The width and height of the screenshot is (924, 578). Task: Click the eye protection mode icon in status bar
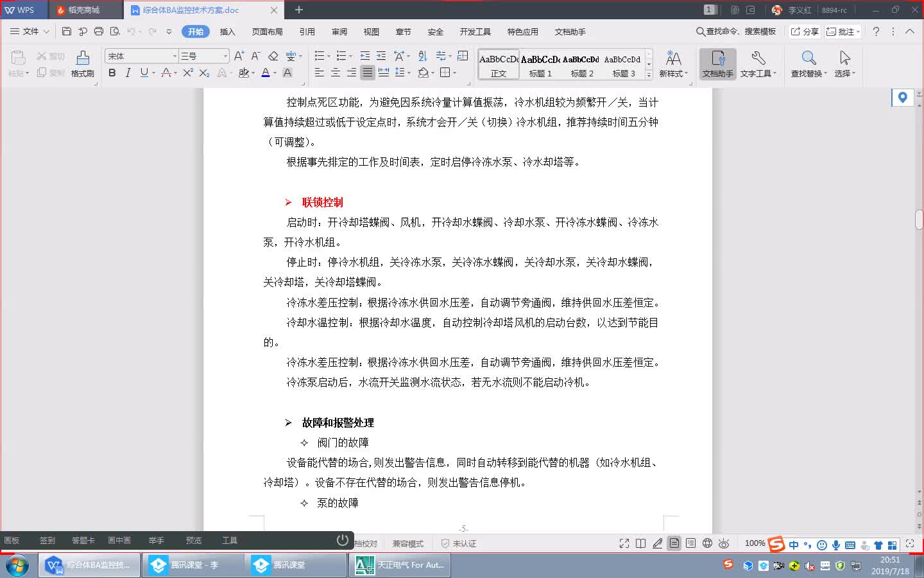[724, 543]
